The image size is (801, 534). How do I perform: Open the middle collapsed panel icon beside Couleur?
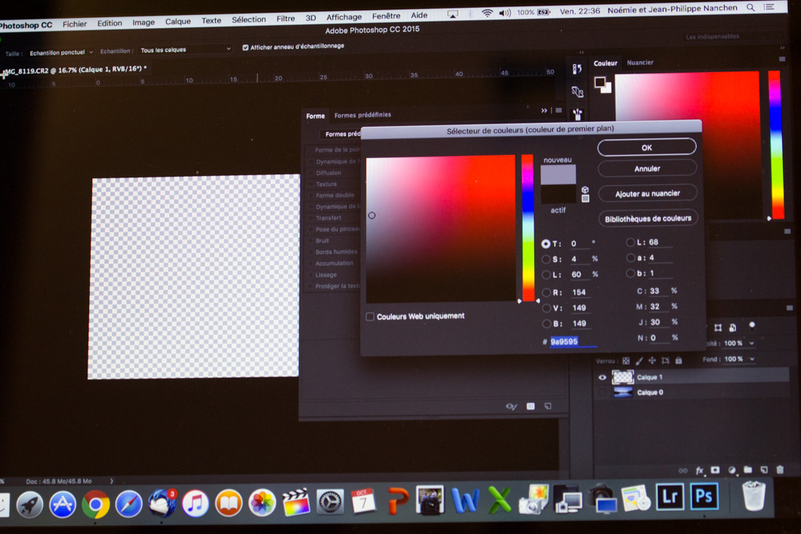pyautogui.click(x=577, y=91)
